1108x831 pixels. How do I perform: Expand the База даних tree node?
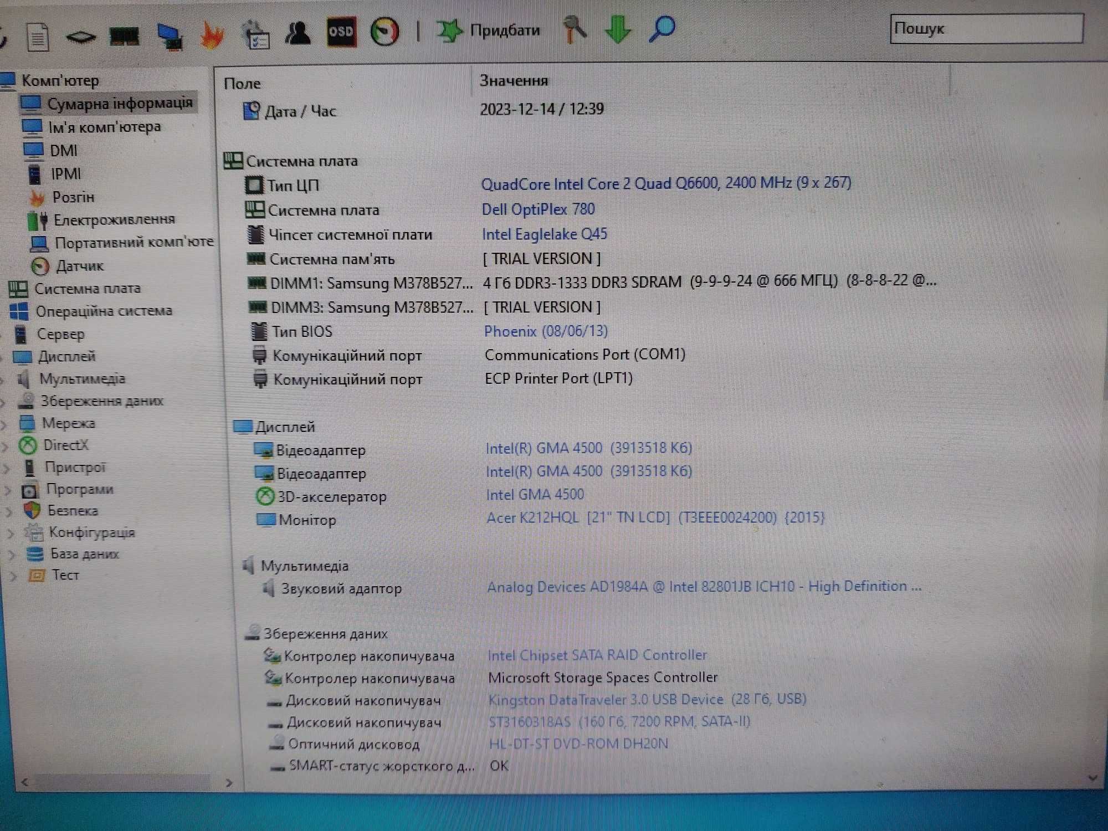click(11, 555)
